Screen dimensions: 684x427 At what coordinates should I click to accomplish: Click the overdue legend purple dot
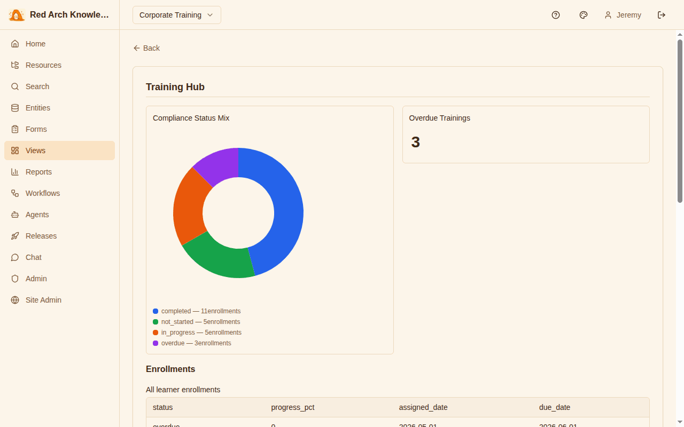pyautogui.click(x=156, y=343)
